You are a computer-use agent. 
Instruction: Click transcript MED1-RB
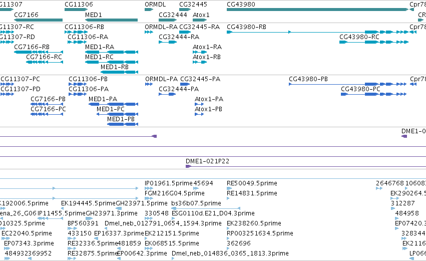tap(114, 67)
